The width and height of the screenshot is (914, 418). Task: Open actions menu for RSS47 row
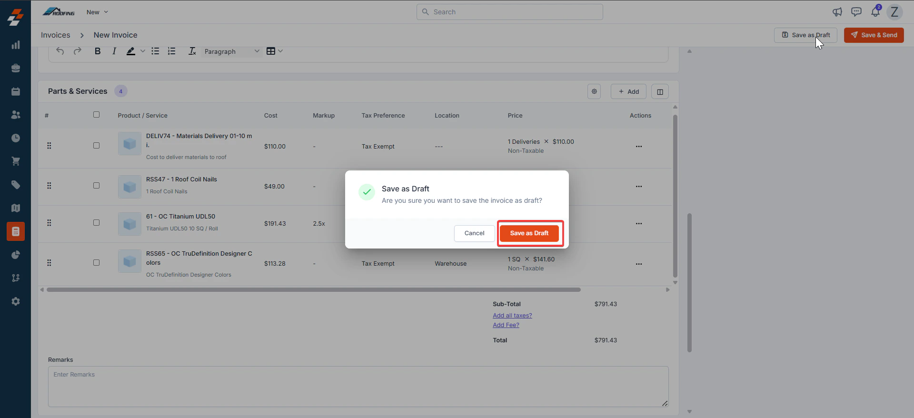pyautogui.click(x=639, y=187)
